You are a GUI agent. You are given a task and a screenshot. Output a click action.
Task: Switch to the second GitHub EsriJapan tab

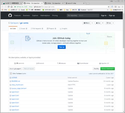pyautogui.click(x=54, y=3)
